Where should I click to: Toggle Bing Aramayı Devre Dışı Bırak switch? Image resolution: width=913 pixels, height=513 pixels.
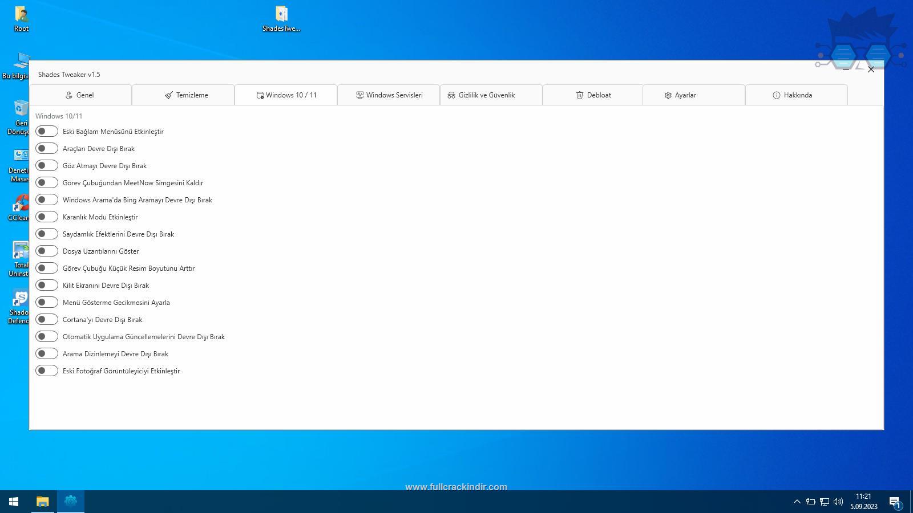pos(47,200)
